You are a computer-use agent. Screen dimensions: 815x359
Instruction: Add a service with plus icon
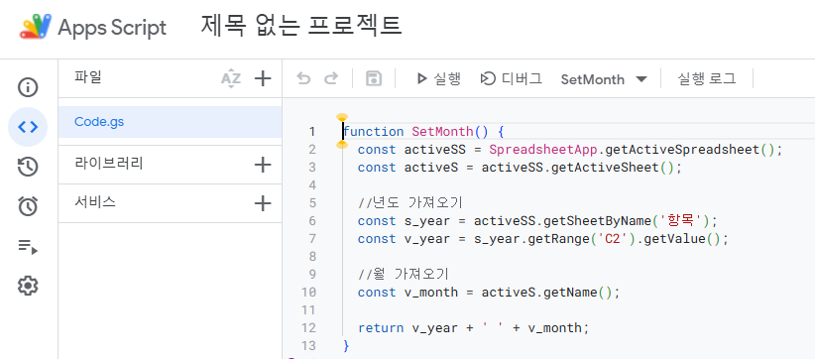click(x=263, y=203)
